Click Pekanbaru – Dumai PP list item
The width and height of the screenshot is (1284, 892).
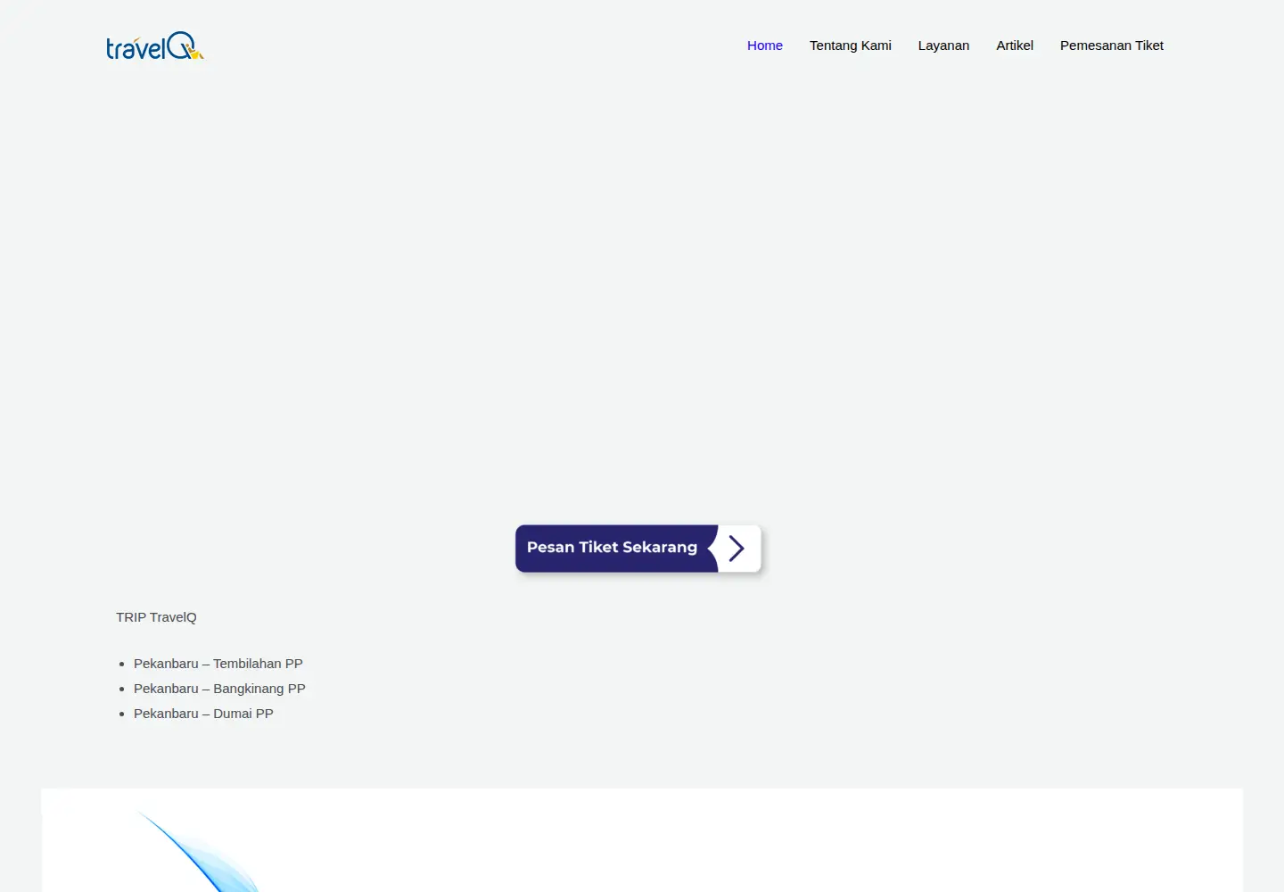click(203, 714)
